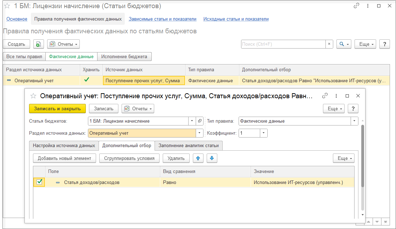Click the Записать и закрыть button
The image size is (396, 229).
coord(57,109)
